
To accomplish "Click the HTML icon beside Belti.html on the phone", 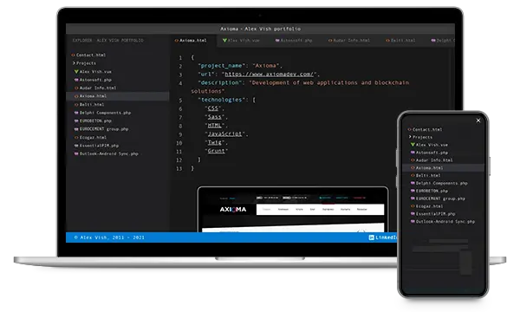I will (413, 175).
